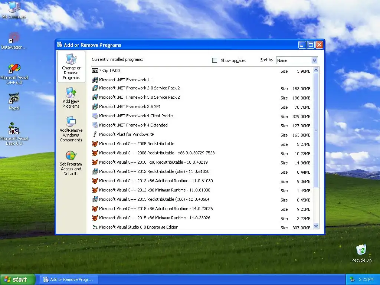Click icon of Visual C++ 2012 x86 Additional Runtime

point(95,181)
